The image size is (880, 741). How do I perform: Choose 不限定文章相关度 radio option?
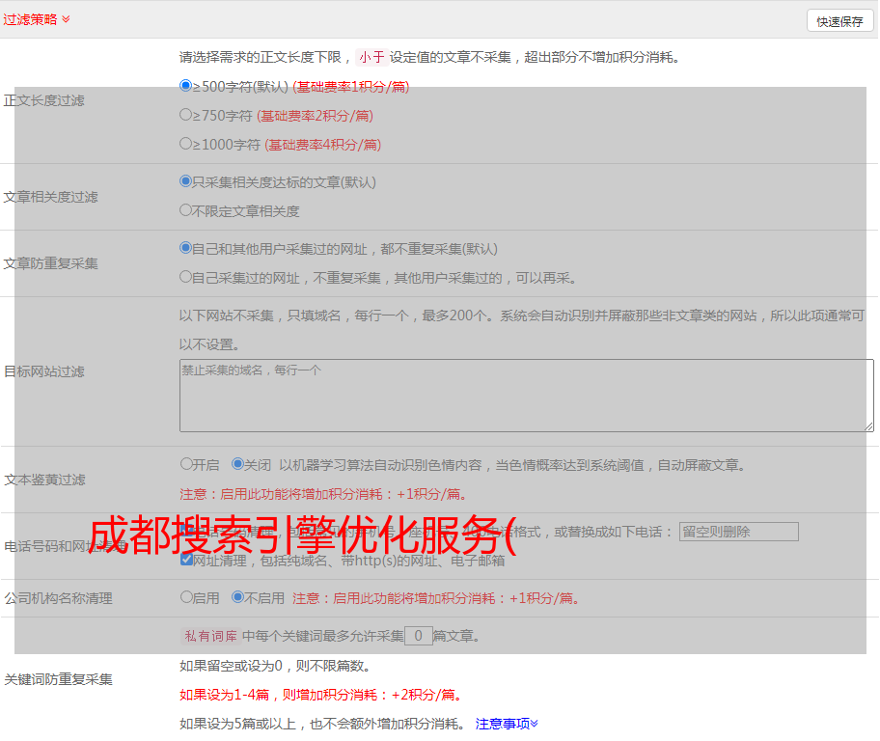(x=186, y=210)
